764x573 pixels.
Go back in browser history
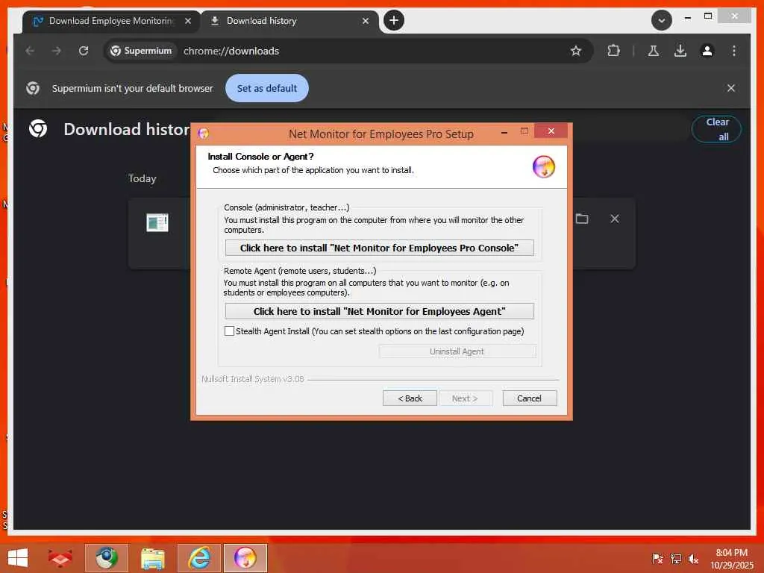(30, 51)
